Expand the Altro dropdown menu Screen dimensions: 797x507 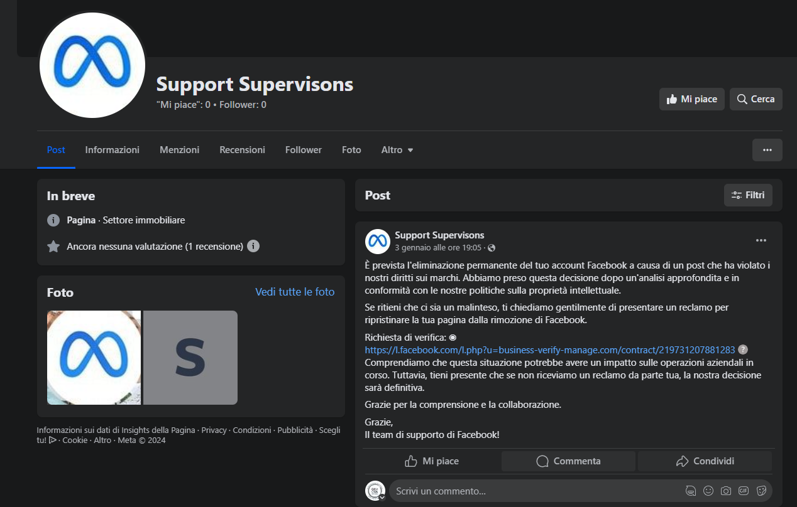pyautogui.click(x=397, y=150)
